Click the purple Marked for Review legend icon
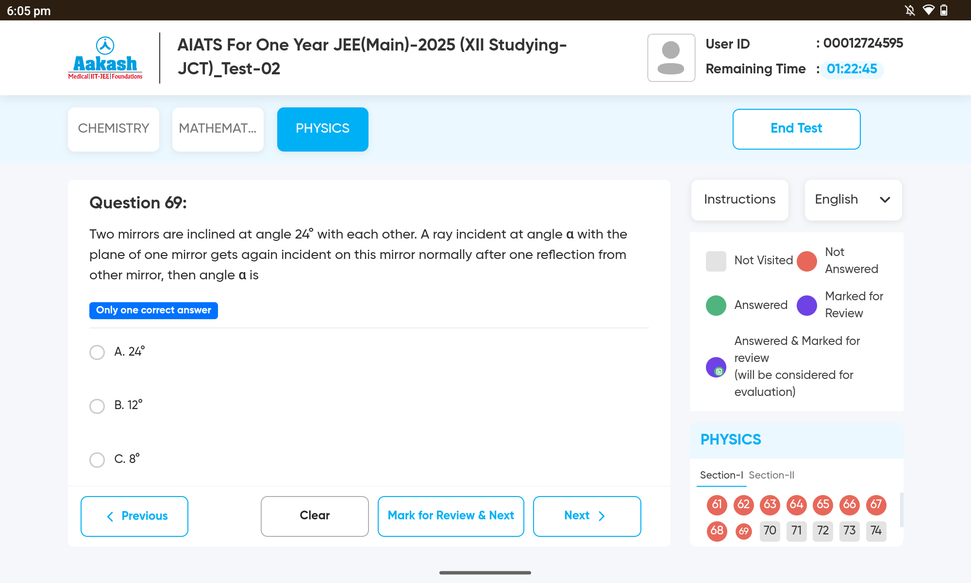This screenshot has width=971, height=583. (x=807, y=305)
